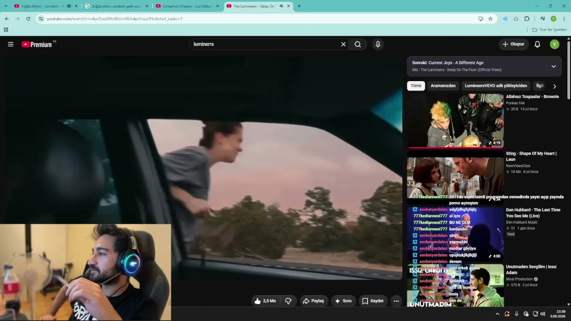
Task: Switch to the Google search tab
Action: pyautogui.click(x=117, y=6)
